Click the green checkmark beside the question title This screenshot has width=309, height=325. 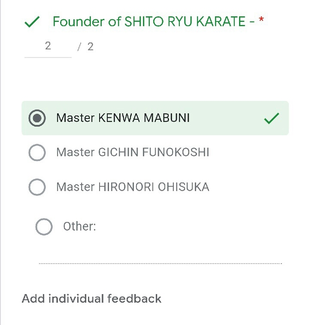tap(32, 22)
